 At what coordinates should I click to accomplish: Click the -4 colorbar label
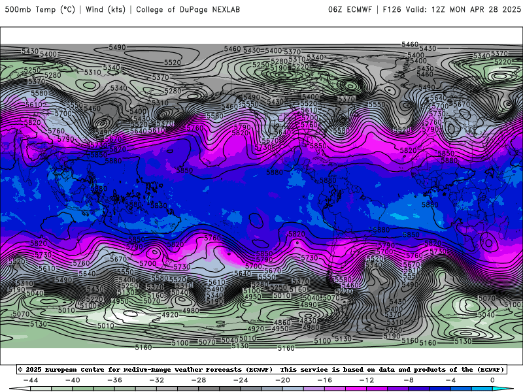click(x=450, y=380)
